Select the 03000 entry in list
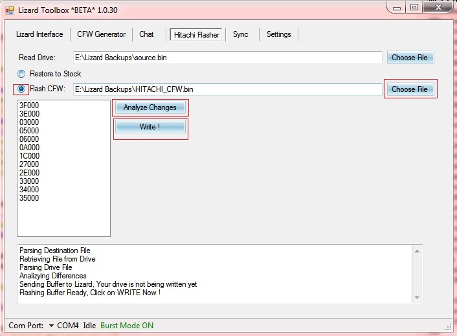 pos(29,122)
